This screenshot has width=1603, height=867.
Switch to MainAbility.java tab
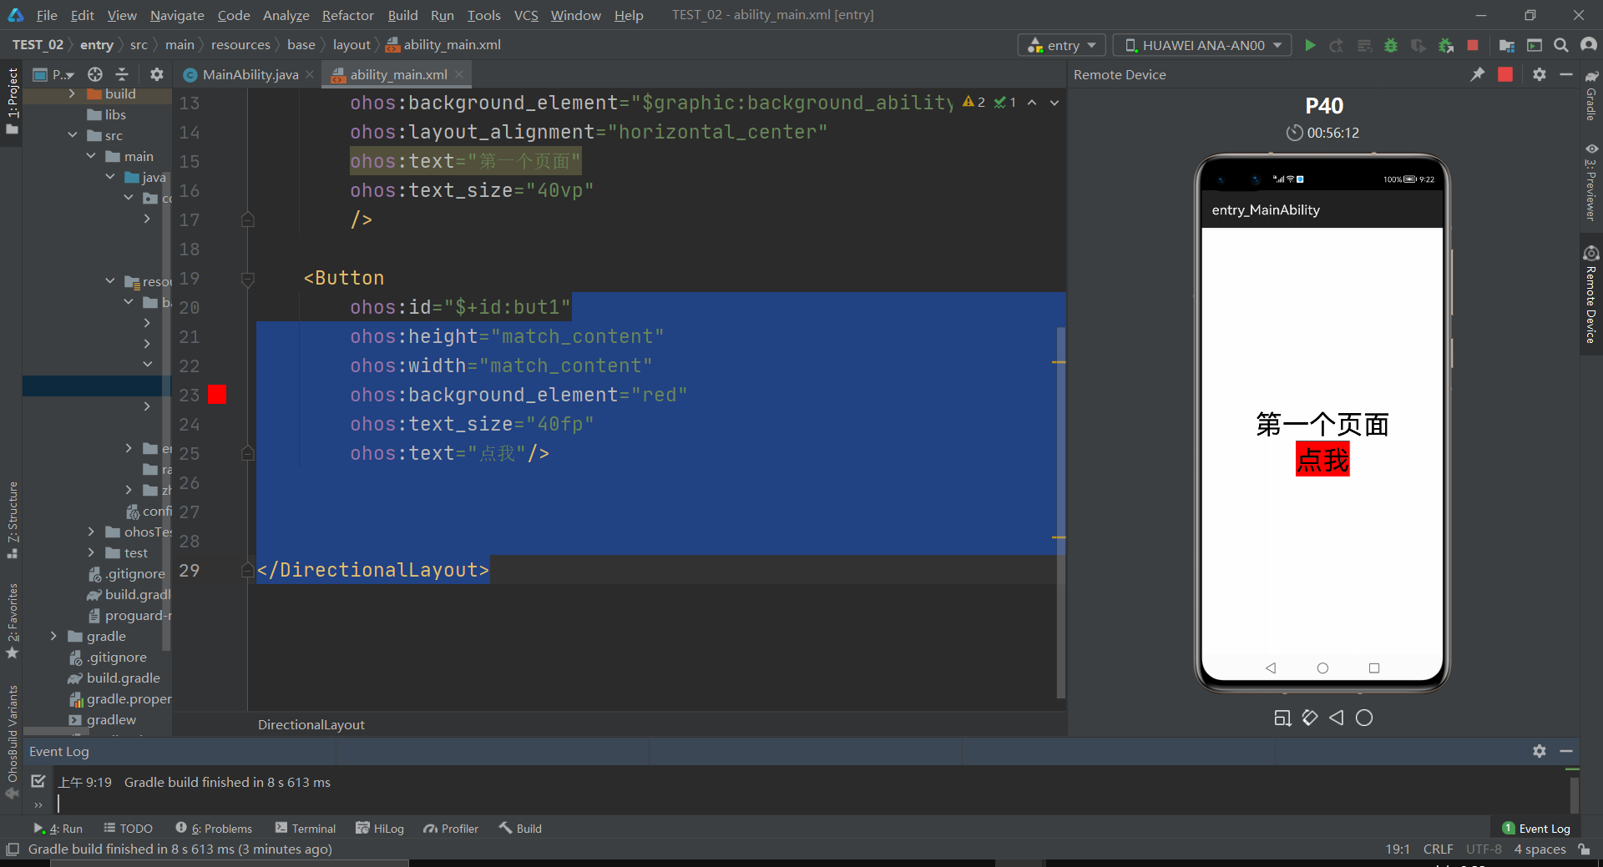(250, 74)
